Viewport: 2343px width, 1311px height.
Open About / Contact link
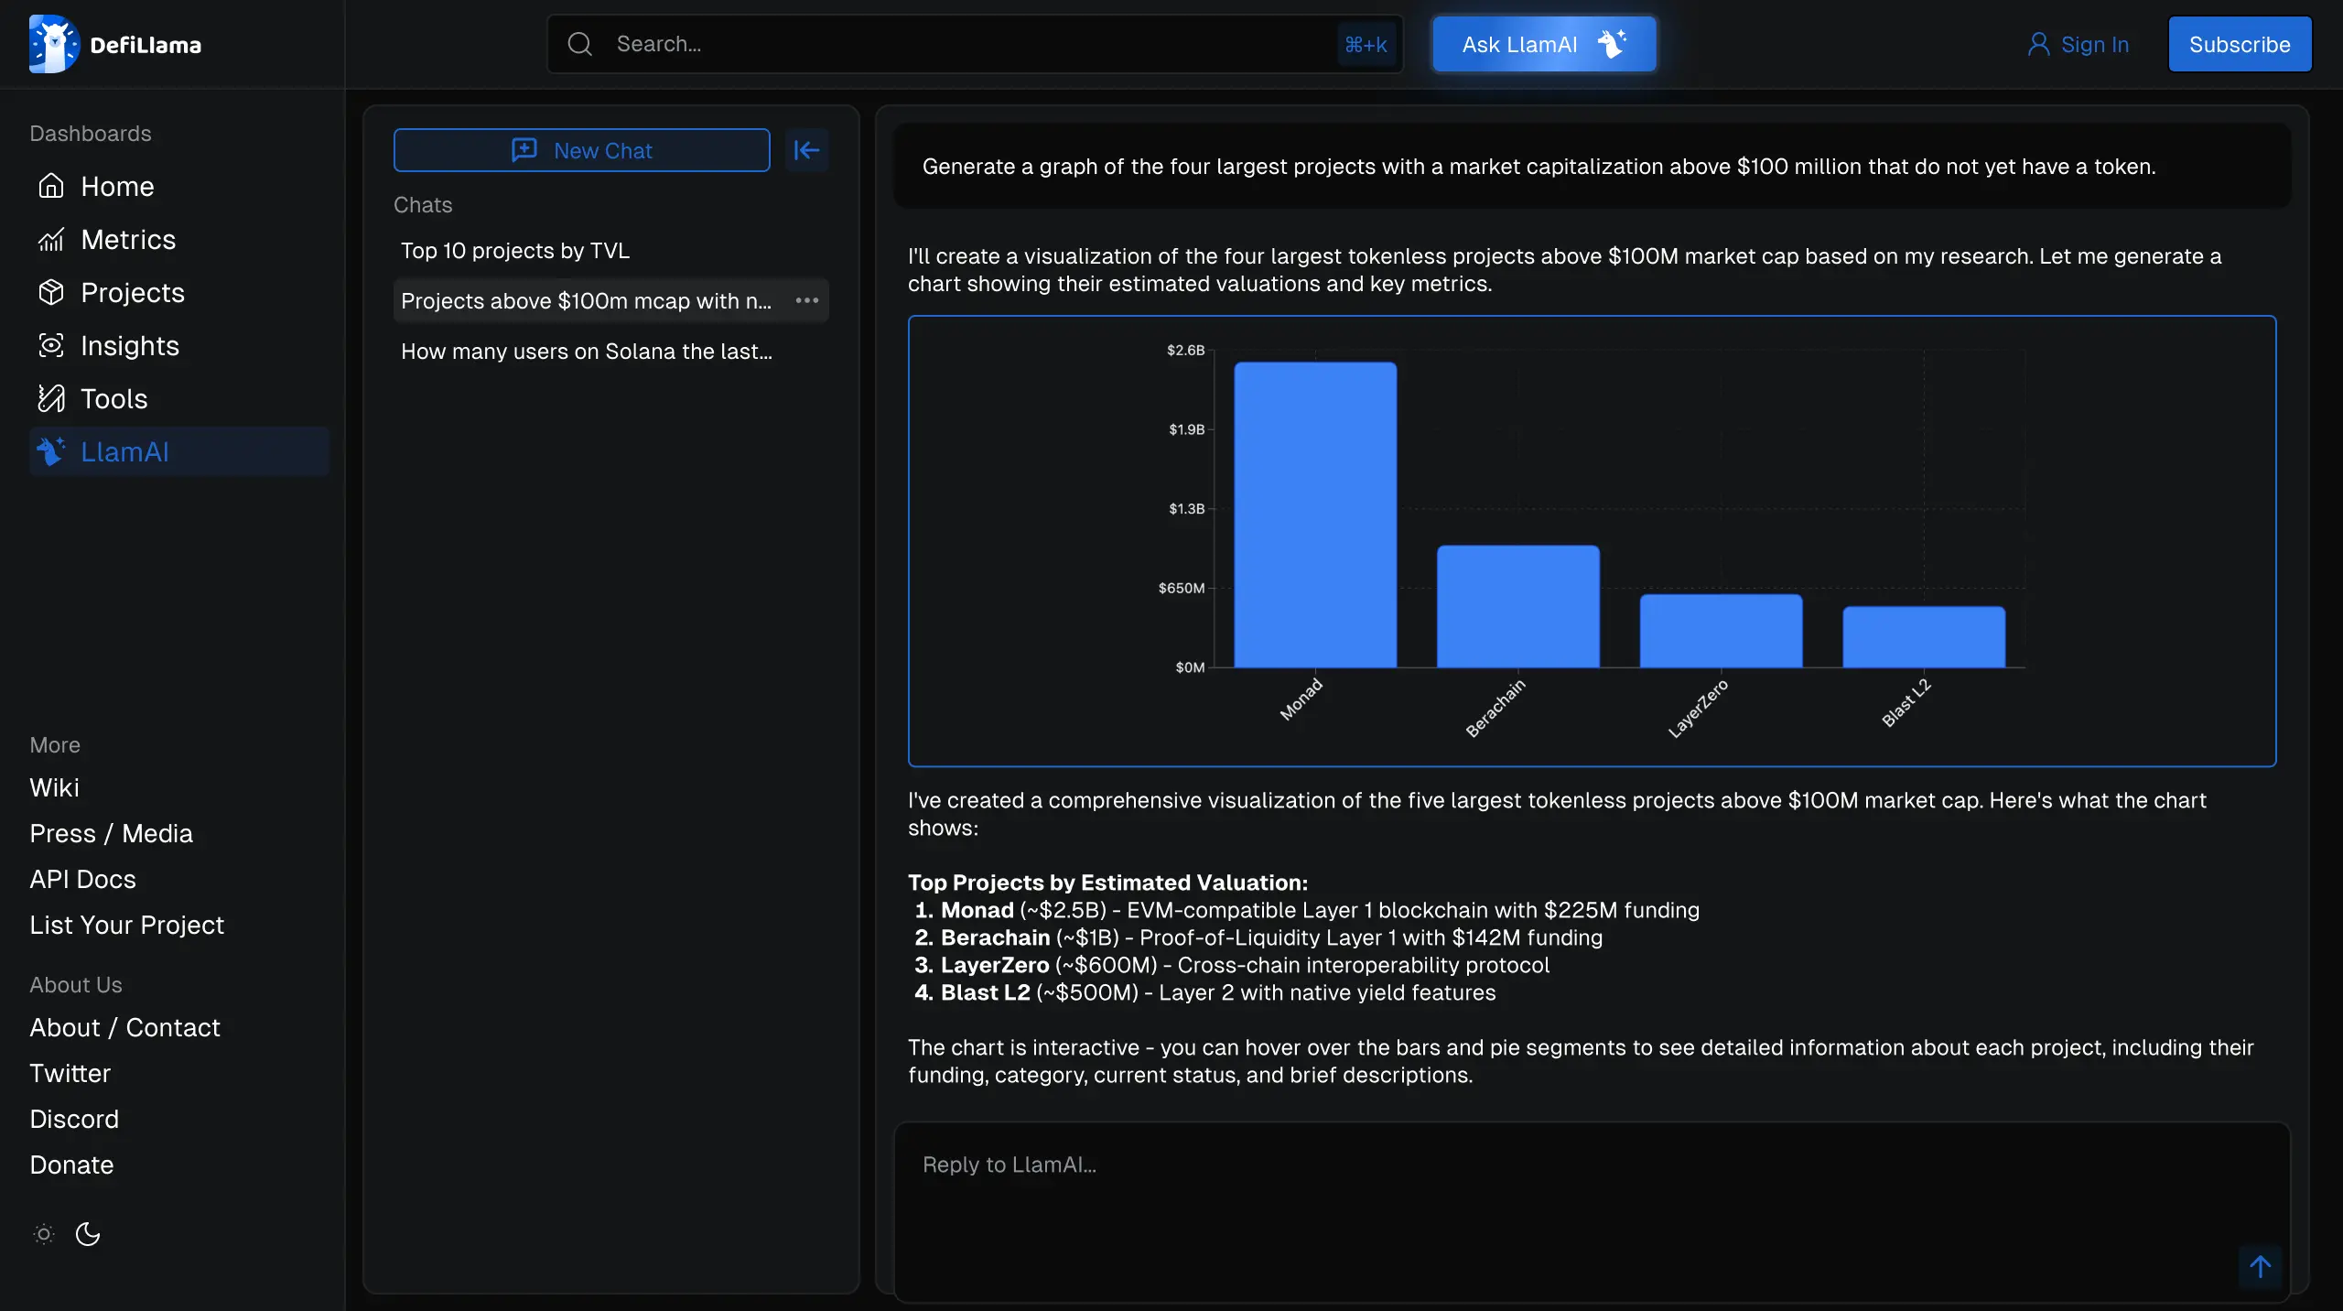tap(124, 1027)
